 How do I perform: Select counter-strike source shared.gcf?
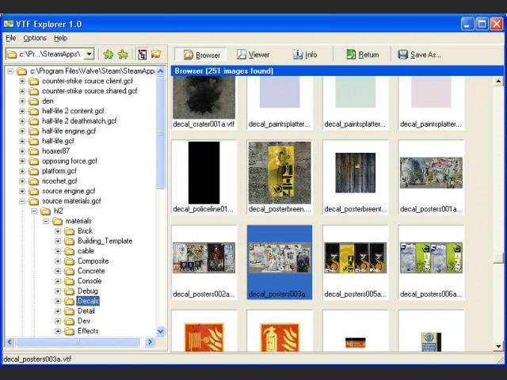[x=90, y=91]
